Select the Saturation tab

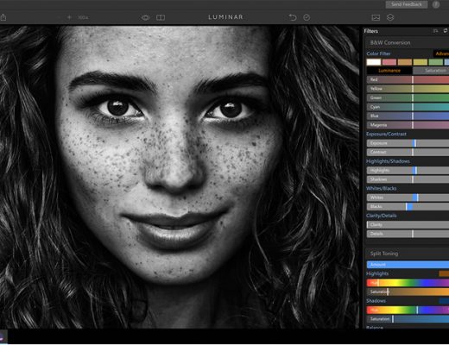coord(431,71)
